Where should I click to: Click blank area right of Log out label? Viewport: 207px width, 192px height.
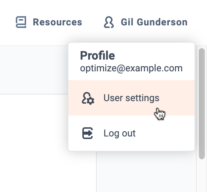tap(165, 133)
